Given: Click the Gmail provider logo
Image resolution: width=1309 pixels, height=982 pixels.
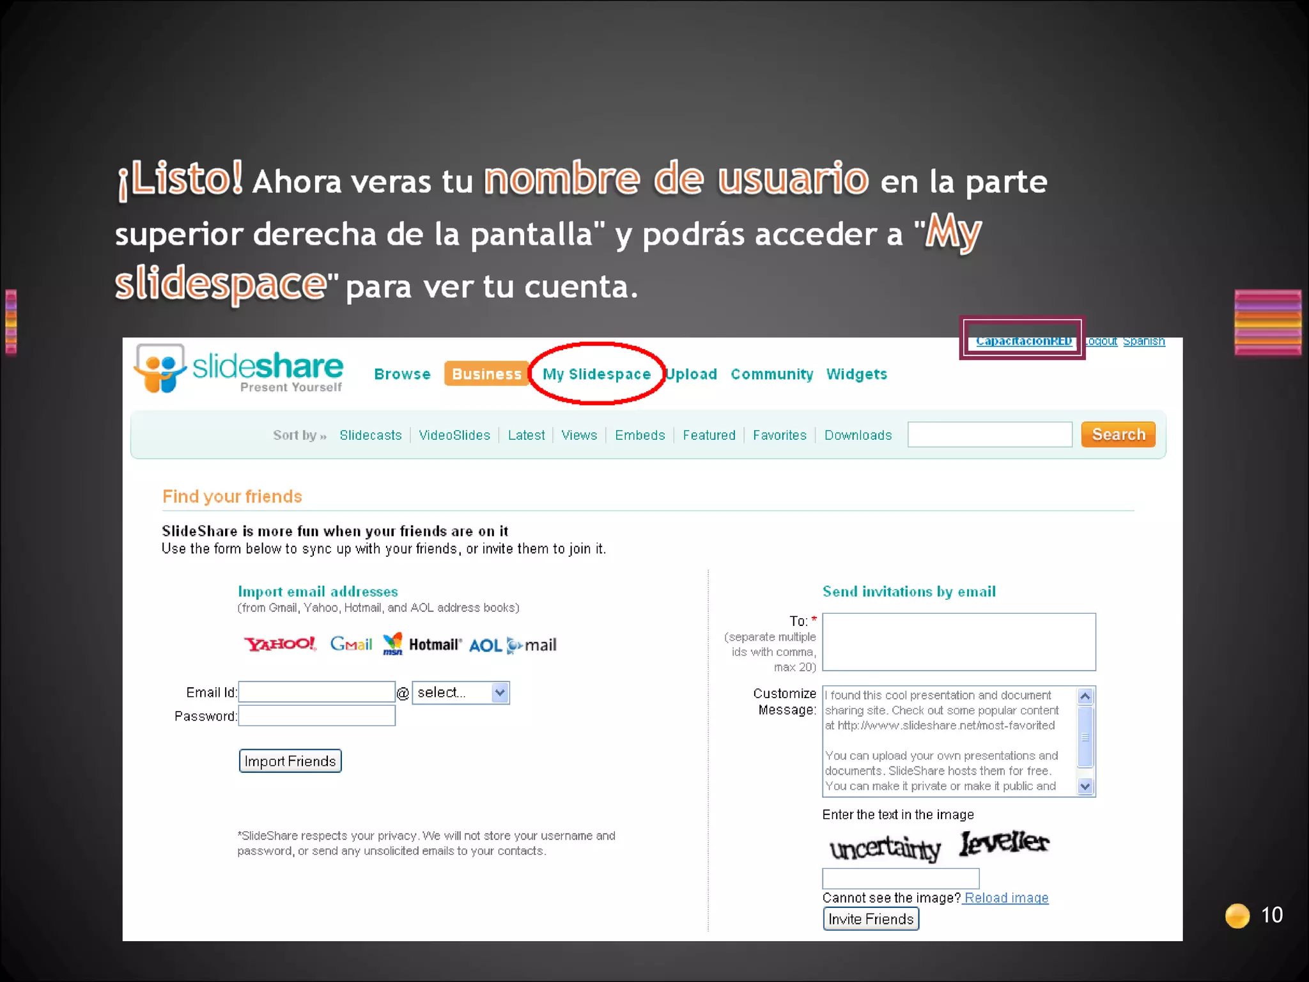Looking at the screenshot, I should [x=351, y=644].
